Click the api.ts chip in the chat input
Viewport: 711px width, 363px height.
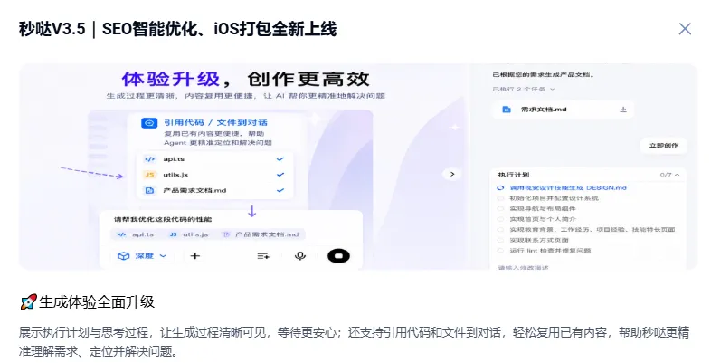pos(136,234)
